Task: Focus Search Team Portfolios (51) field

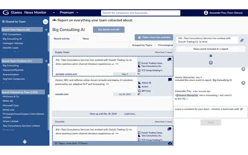Action: (x=22, y=61)
